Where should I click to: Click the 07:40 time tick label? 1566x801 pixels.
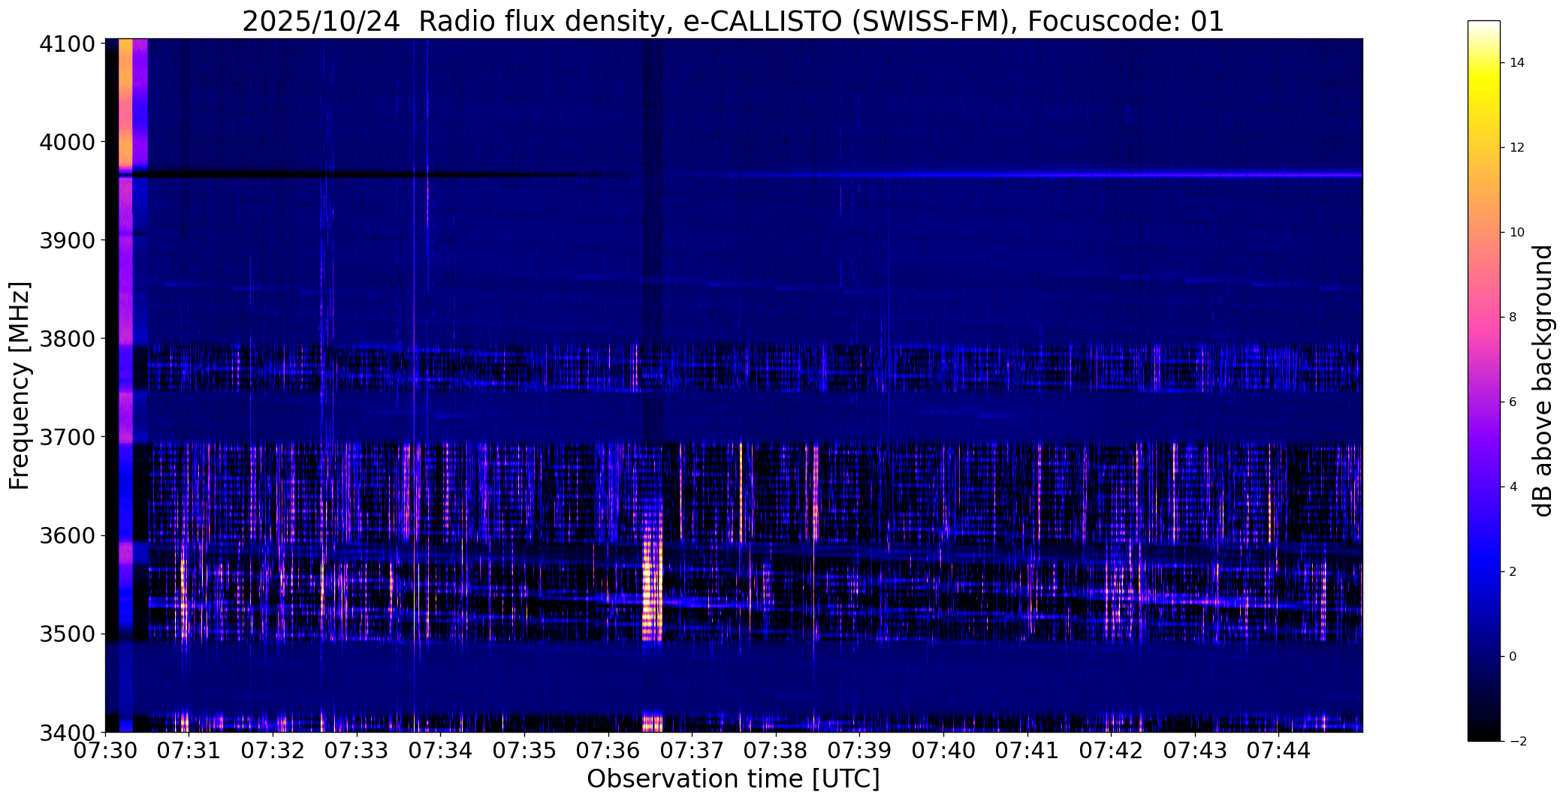click(943, 751)
